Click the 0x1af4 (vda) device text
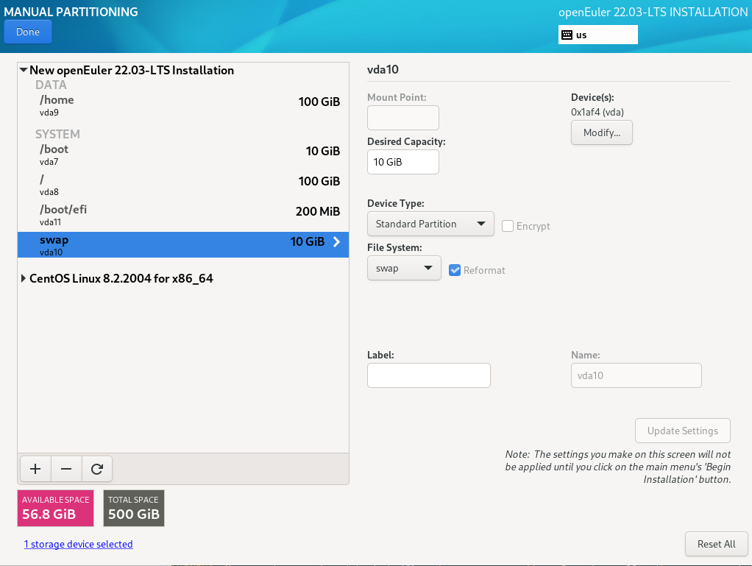The width and height of the screenshot is (752, 566). coord(597,112)
